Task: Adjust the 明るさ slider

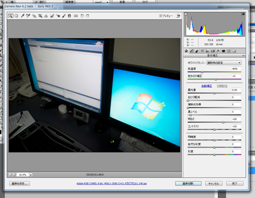Action: [x=223, y=122]
